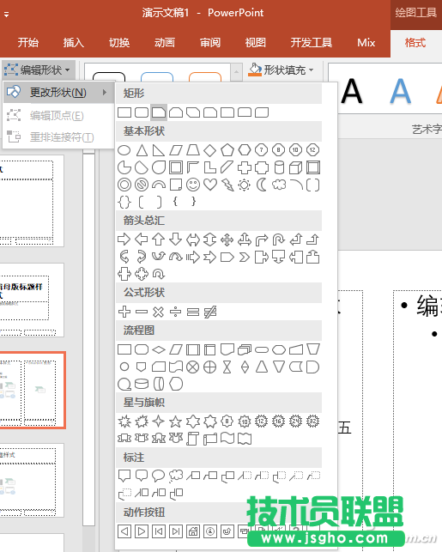
Task: Switch to the 格式 tab
Action: 415,43
